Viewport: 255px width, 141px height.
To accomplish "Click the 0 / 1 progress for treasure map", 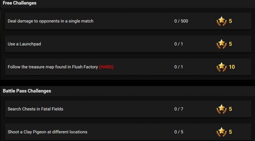I will pos(178,67).
